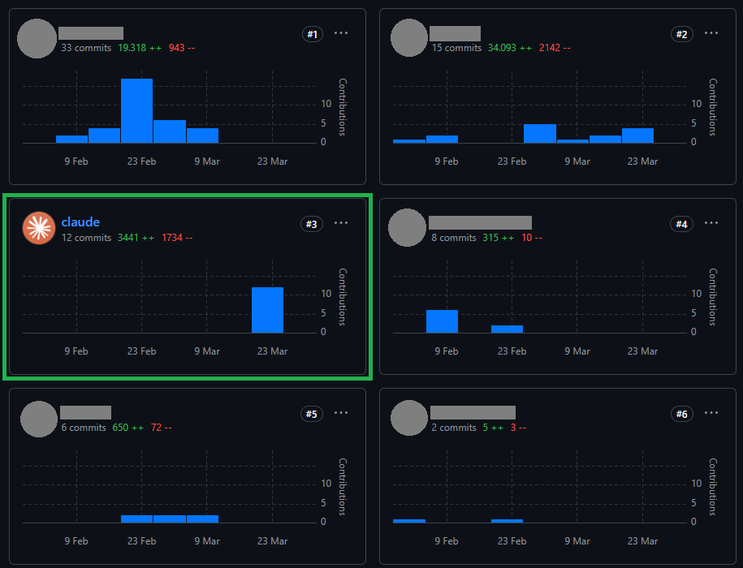Click the 33 commits link
Image resolution: width=743 pixels, height=568 pixels.
coord(86,48)
